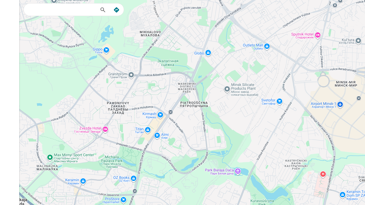Select the Airport Minsk-1 airplane icon
This screenshot has width=365, height=205.
(x=340, y=104)
